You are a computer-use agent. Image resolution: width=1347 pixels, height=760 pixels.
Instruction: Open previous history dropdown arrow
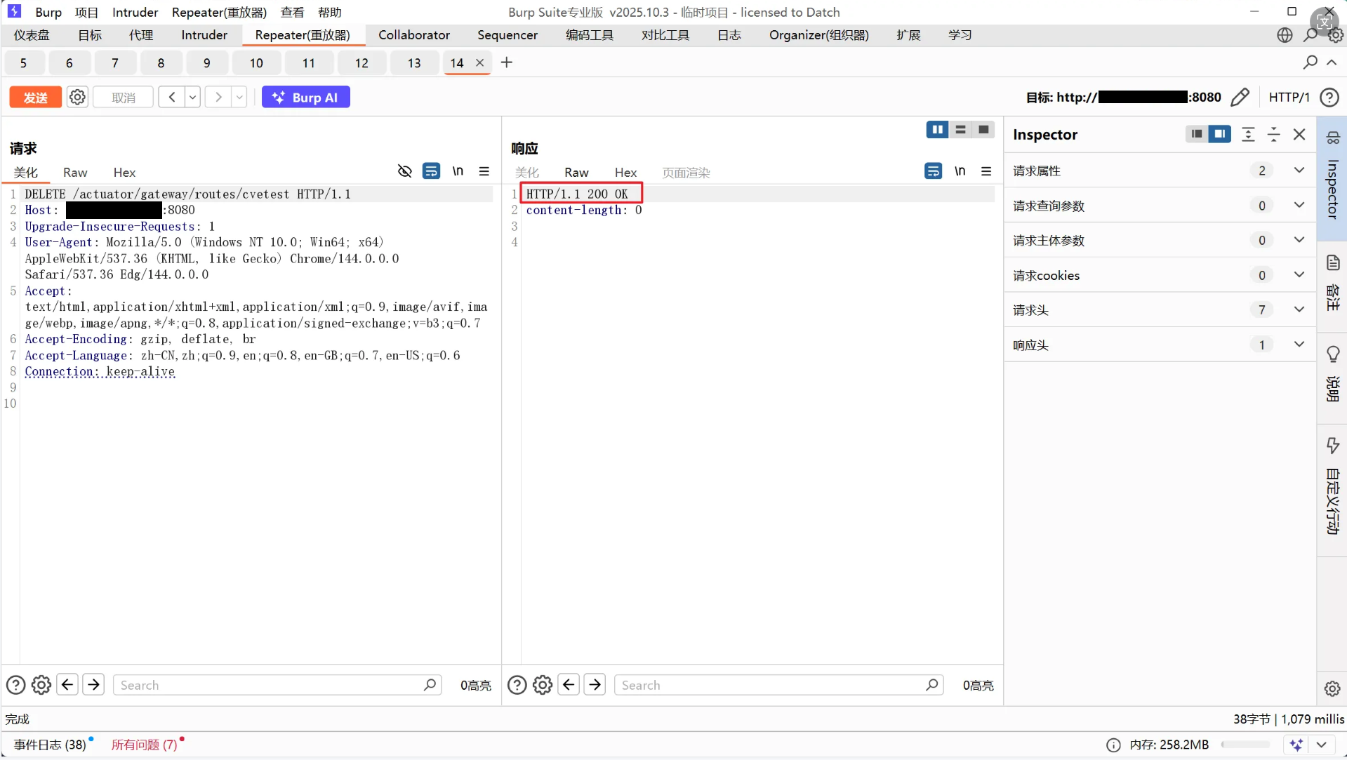[192, 97]
